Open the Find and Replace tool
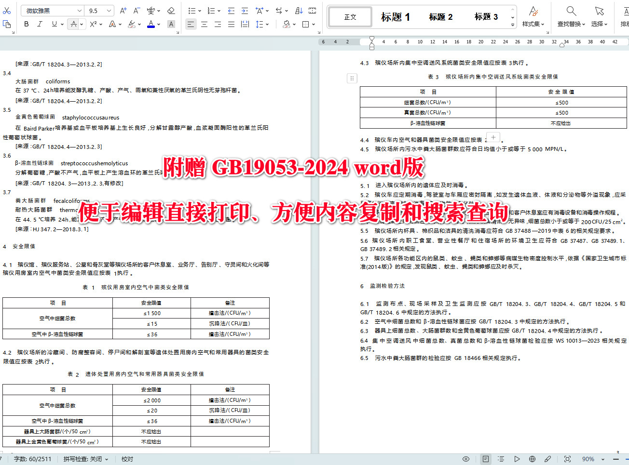Screen dimensions: 629x465 (570, 17)
